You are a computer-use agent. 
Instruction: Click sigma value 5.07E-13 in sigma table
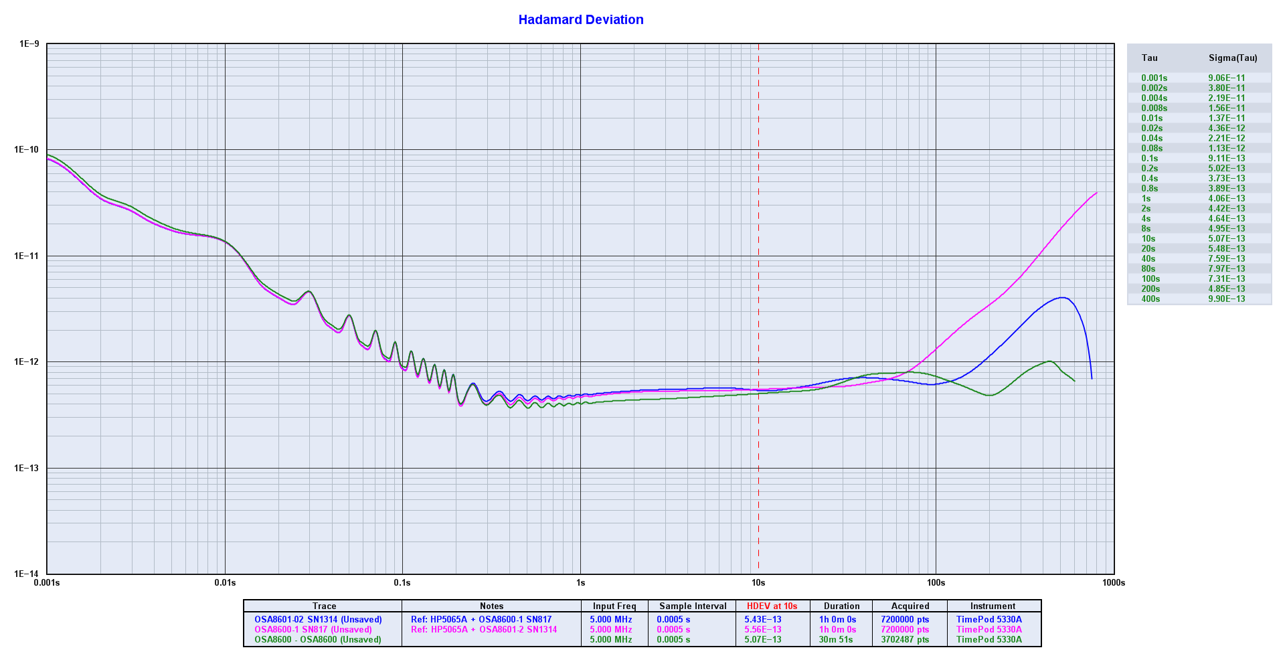coord(1227,238)
